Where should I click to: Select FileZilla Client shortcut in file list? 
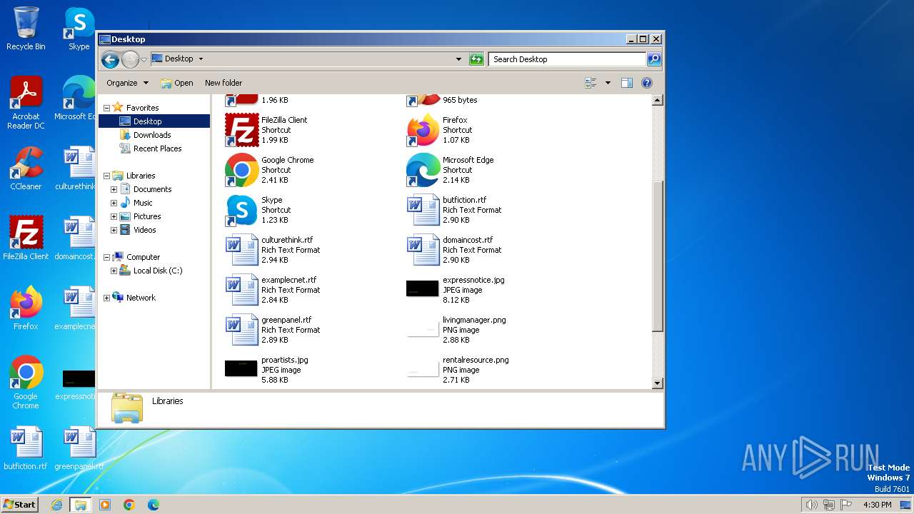(x=266, y=130)
